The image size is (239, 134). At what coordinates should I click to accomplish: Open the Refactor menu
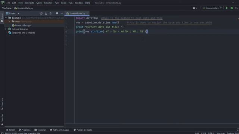click(48, 3)
